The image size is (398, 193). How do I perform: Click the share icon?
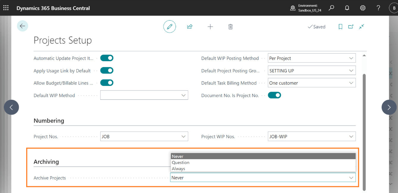(x=190, y=27)
